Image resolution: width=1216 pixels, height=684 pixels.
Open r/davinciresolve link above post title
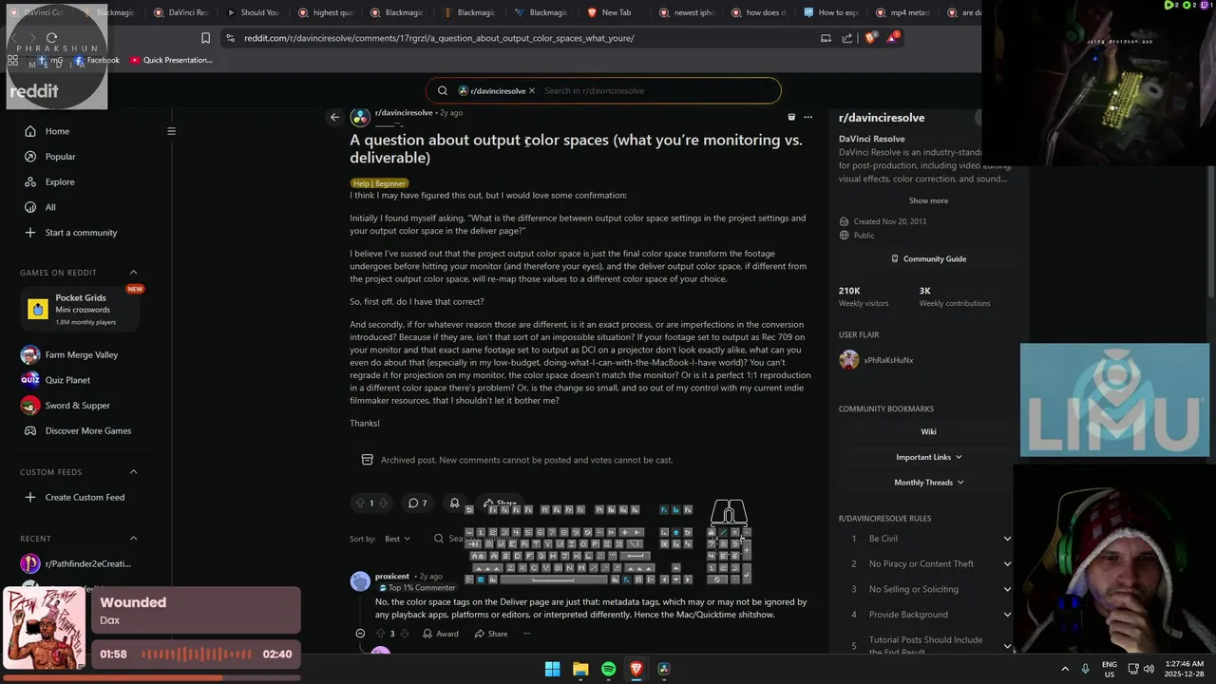404,112
